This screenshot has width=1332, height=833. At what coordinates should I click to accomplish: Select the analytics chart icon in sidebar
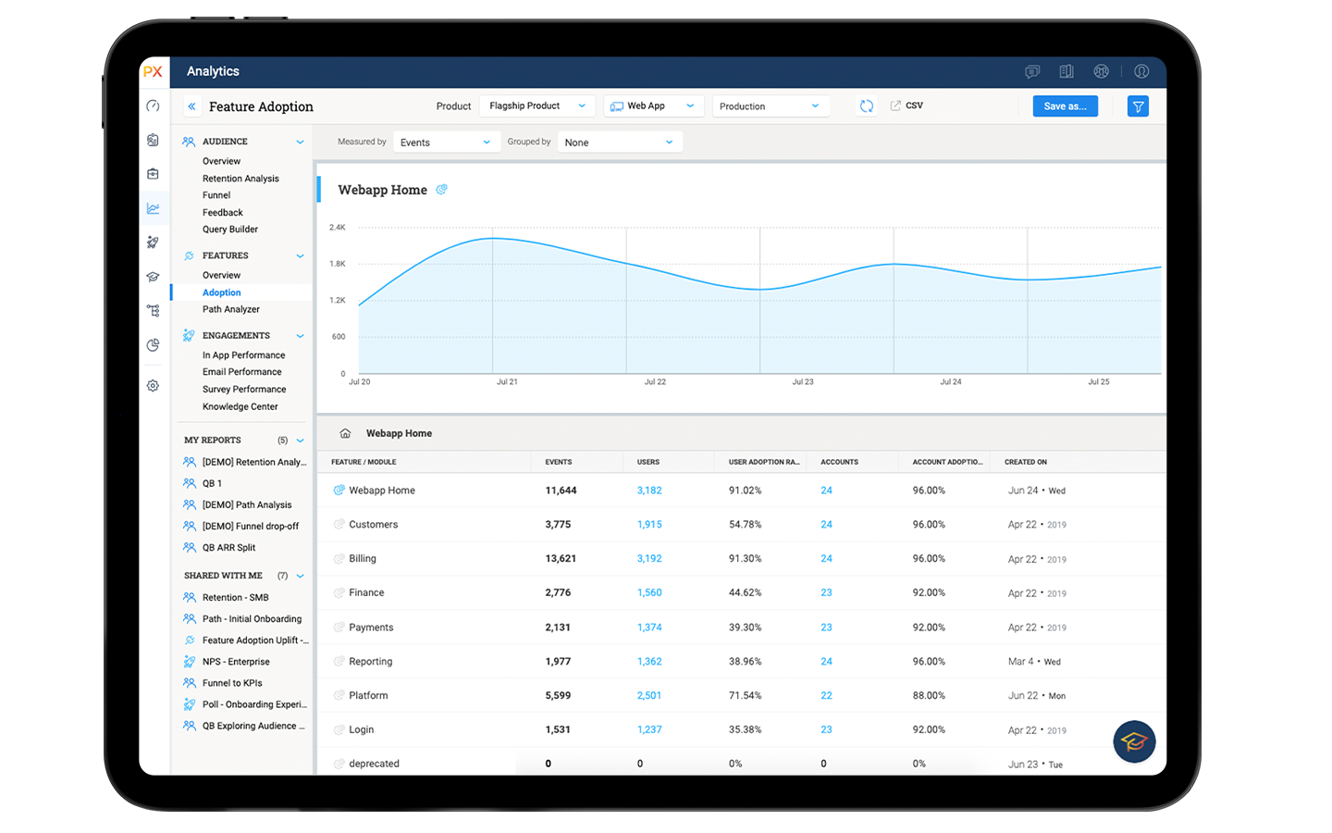click(x=153, y=208)
